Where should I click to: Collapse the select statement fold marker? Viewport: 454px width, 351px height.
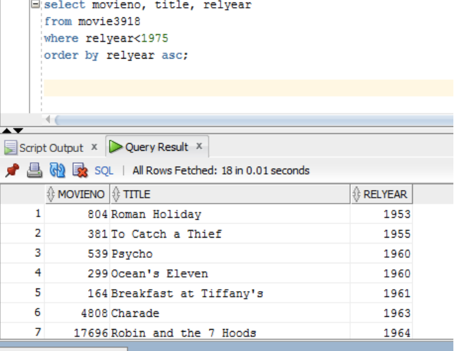coord(35,4)
